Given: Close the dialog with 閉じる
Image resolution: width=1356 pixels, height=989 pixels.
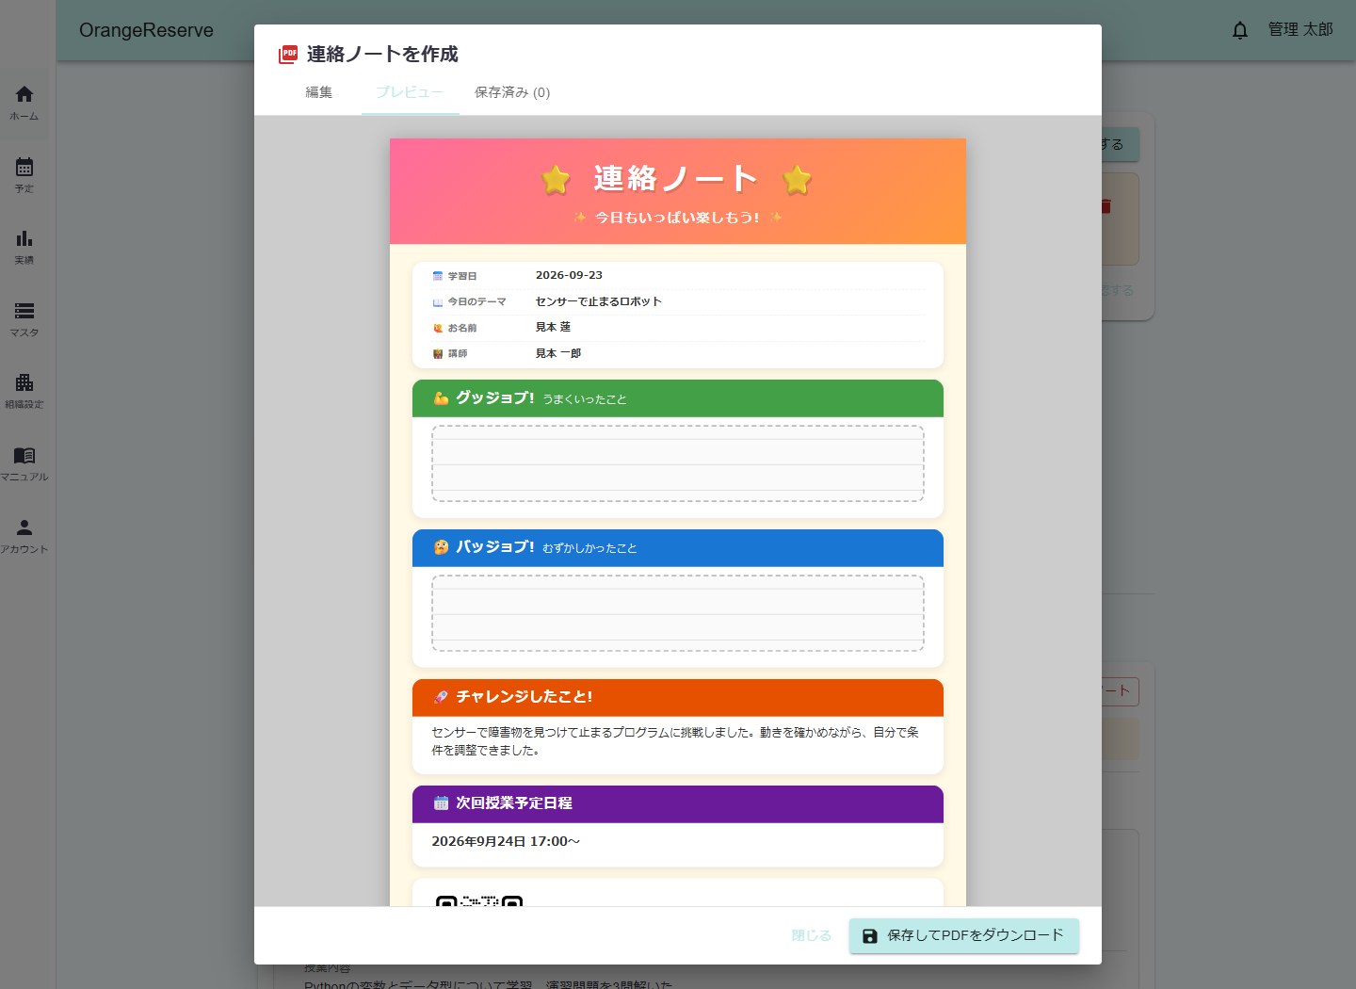Looking at the screenshot, I should point(812,935).
